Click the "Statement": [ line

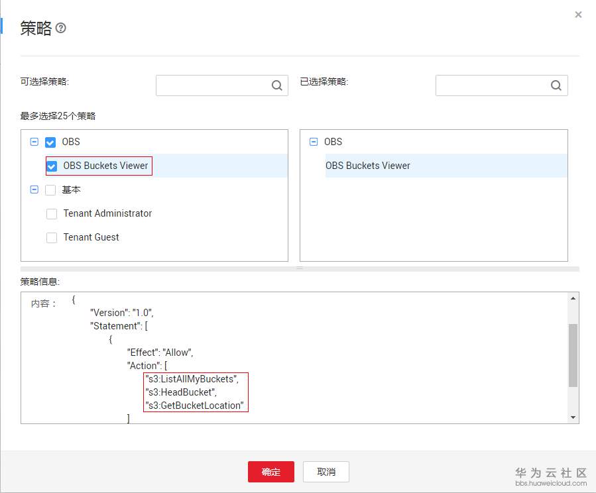(x=119, y=326)
